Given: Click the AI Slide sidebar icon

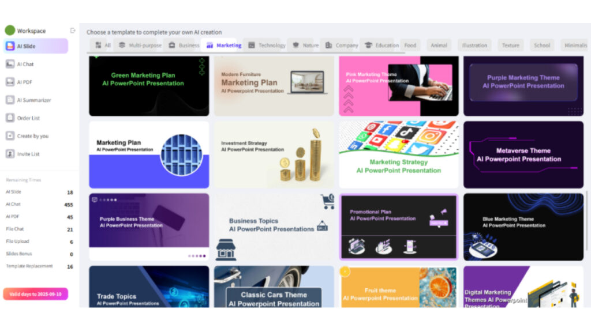Looking at the screenshot, I should [x=10, y=46].
